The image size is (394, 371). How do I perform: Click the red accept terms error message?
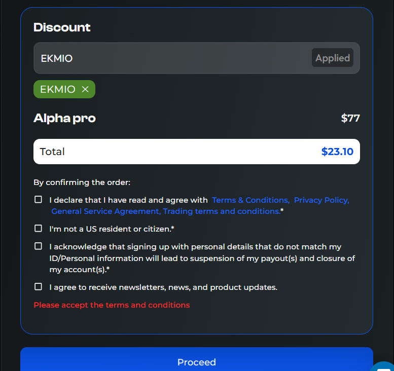coord(112,305)
